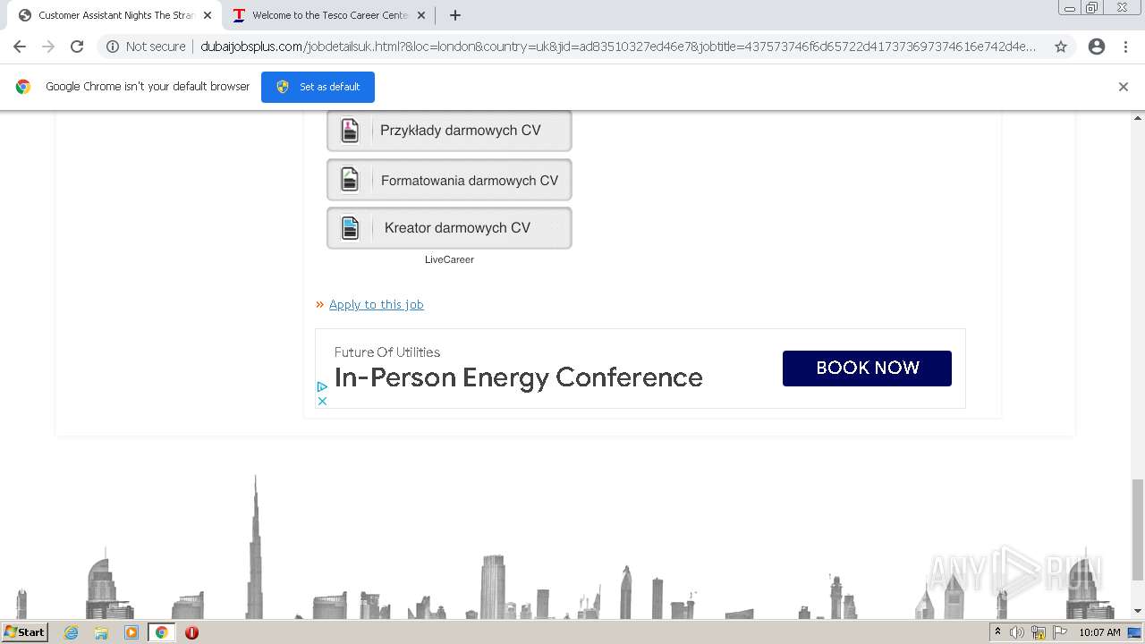Screen dimensions: 1145x644
Task: Select the Future Of Utilities ad text
Action: click(387, 352)
